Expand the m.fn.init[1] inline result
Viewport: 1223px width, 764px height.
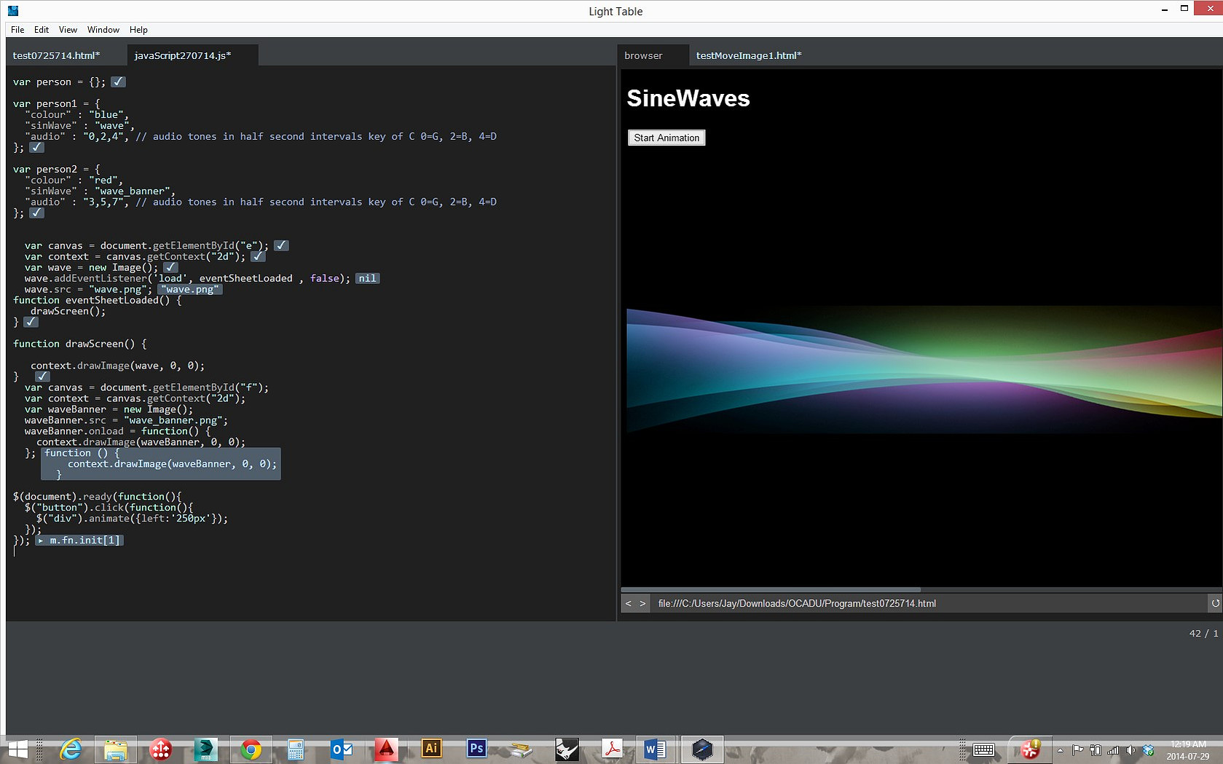[80, 540]
